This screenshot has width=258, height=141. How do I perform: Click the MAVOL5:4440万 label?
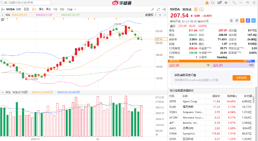42,92
